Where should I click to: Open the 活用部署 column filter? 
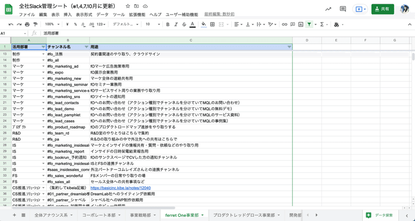tap(44, 47)
